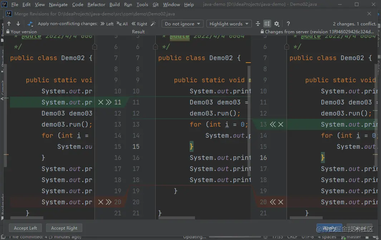Click the magic wand resolve conflicts icon

(x=153, y=24)
